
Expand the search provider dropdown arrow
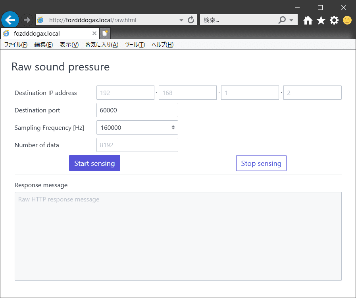point(291,20)
